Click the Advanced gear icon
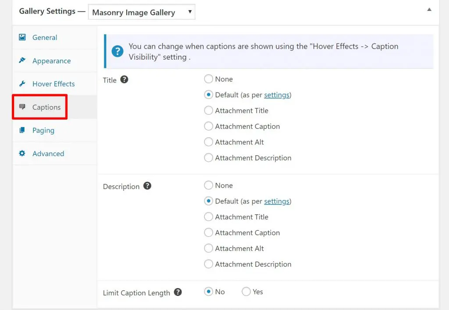Viewport: 449px width, 310px height. (22, 153)
